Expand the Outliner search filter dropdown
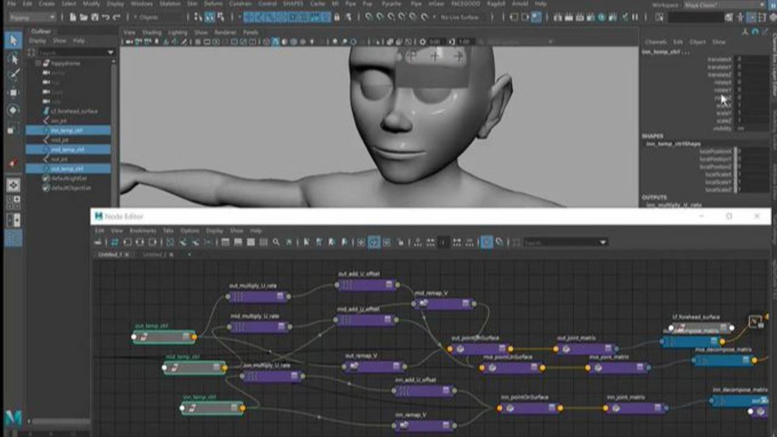This screenshot has height=437, width=777. [x=110, y=52]
